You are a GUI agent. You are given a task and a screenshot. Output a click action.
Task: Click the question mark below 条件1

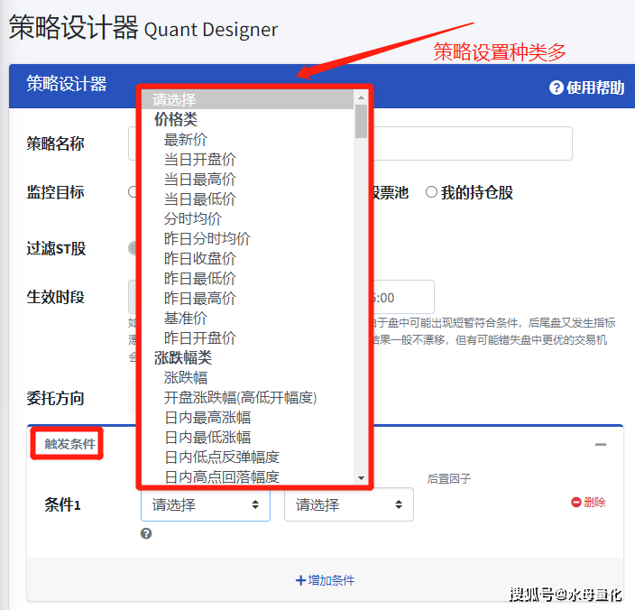tap(146, 533)
